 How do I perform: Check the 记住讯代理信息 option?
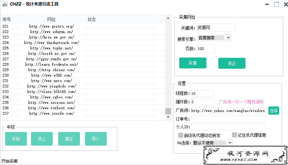tap(234, 135)
